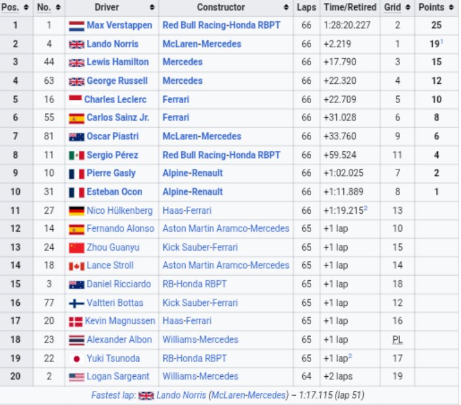Sort table by the Pos. column arrows
Image resolution: width=461 pixels, height=405 pixels.
26,7
